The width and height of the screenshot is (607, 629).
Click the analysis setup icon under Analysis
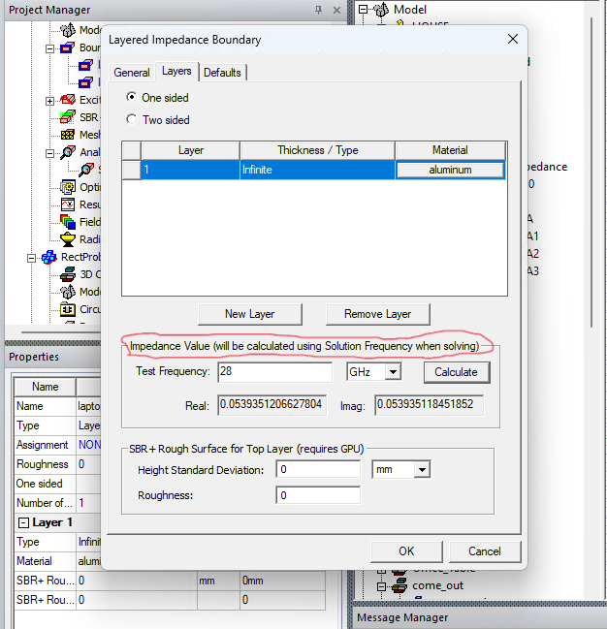86,170
